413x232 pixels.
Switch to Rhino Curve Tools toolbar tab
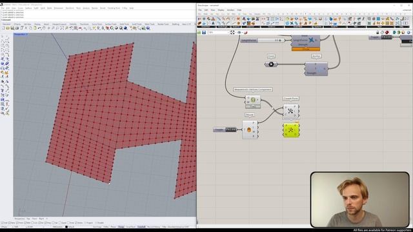point(97,24)
